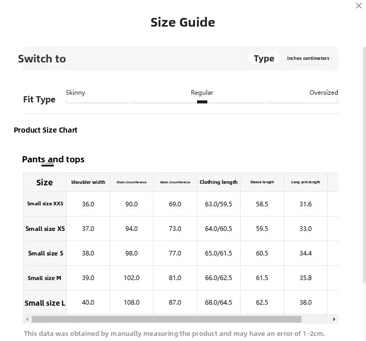Image resolution: width=366 pixels, height=341 pixels.
Task: Click the Long arm length header
Action: [306, 182]
